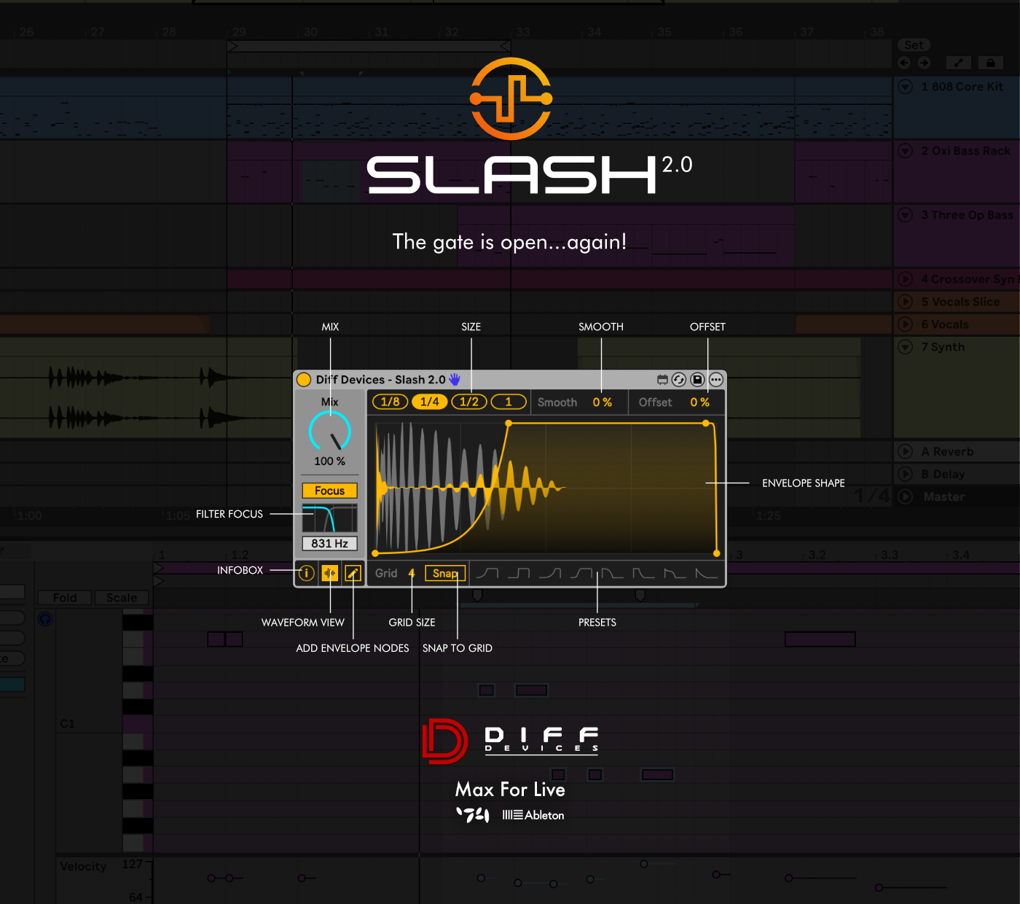Image resolution: width=1020 pixels, height=904 pixels.
Task: Click the Mix knob
Action: [x=330, y=432]
